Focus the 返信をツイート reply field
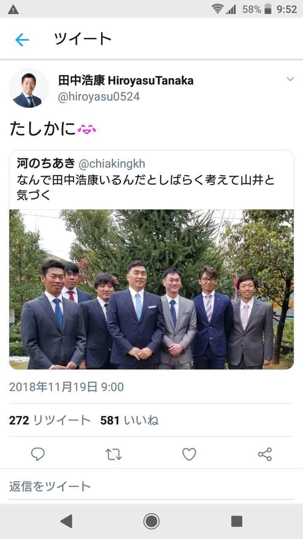The width and height of the screenshot is (303, 539). coord(151,486)
